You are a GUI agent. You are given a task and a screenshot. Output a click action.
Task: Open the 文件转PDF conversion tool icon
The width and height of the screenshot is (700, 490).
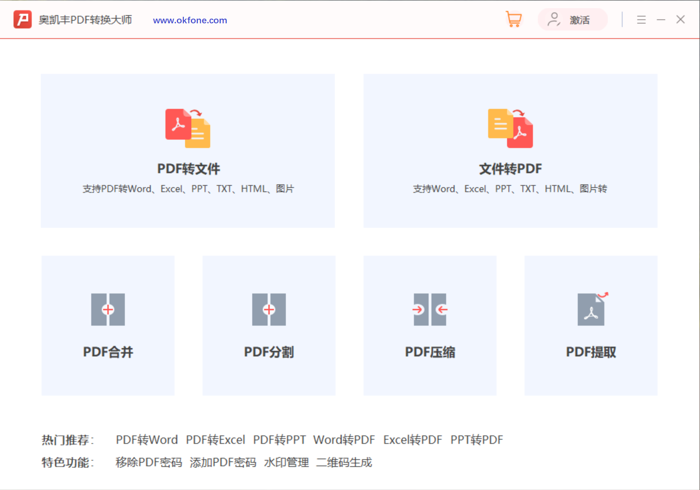click(x=510, y=129)
